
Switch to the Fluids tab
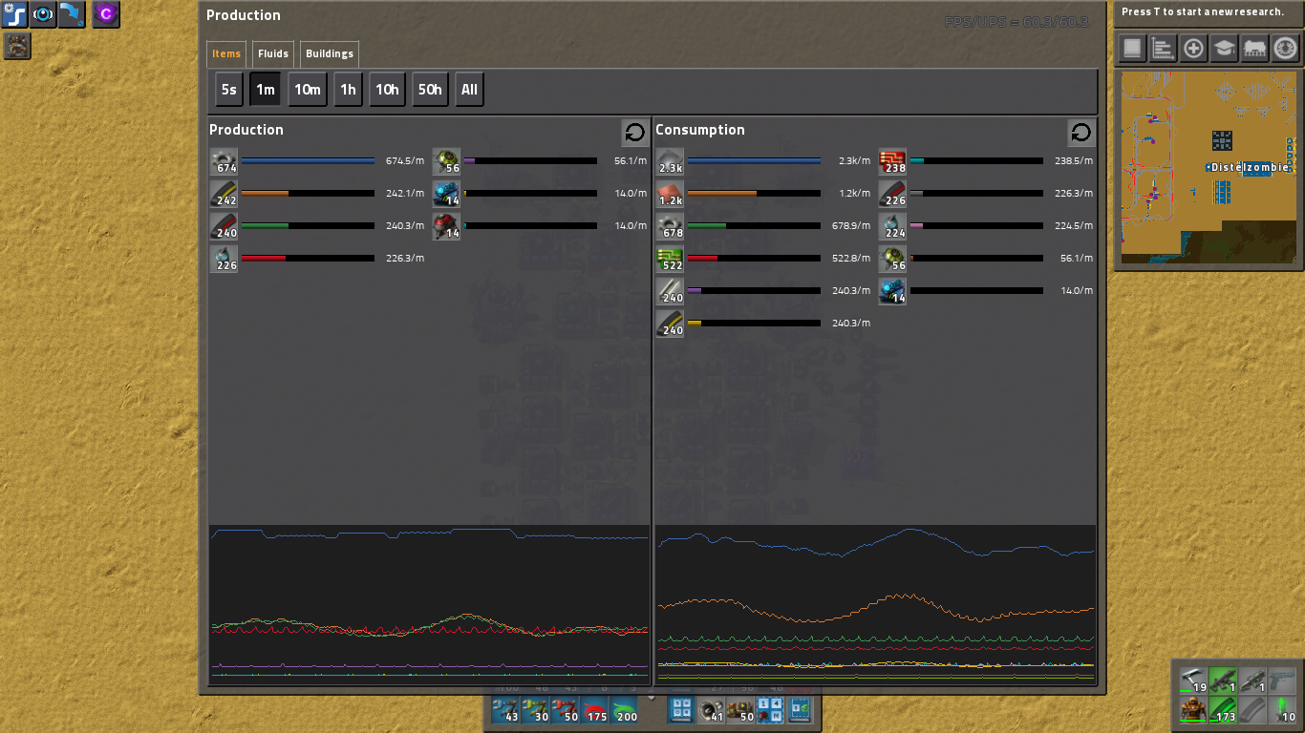[x=273, y=53]
